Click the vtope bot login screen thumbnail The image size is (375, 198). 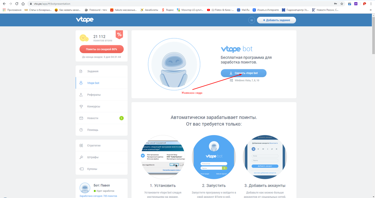(214, 157)
